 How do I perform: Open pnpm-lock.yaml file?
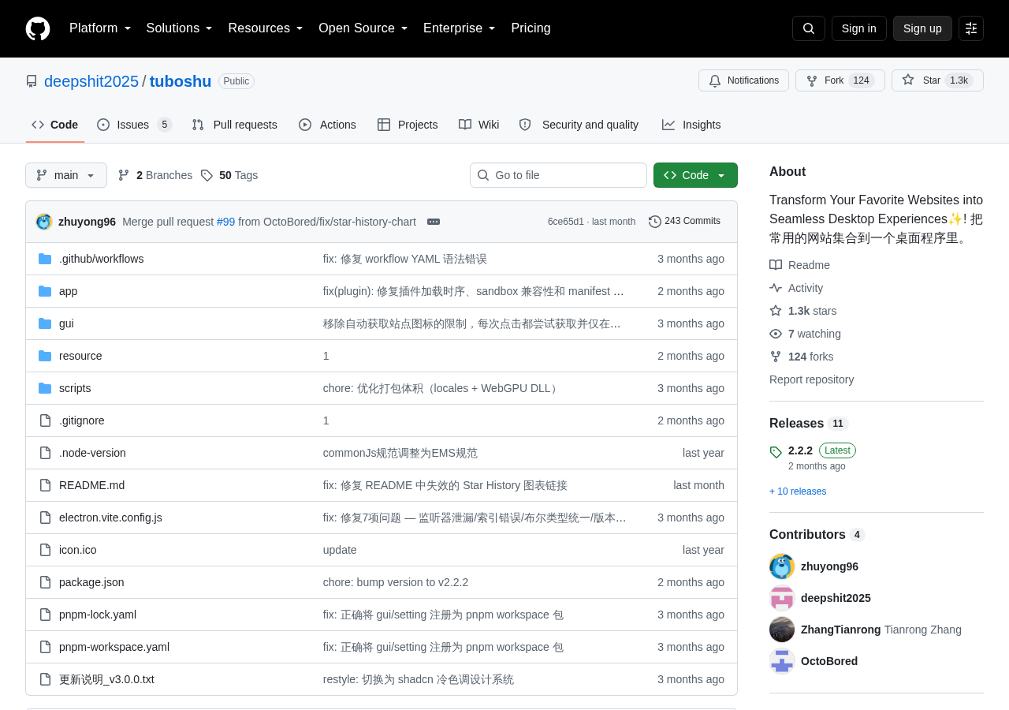(x=98, y=615)
